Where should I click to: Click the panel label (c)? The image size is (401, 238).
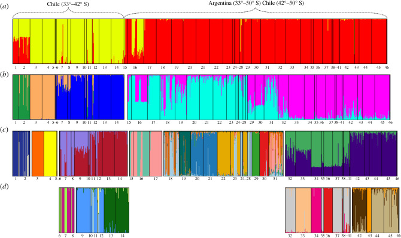click(5, 130)
